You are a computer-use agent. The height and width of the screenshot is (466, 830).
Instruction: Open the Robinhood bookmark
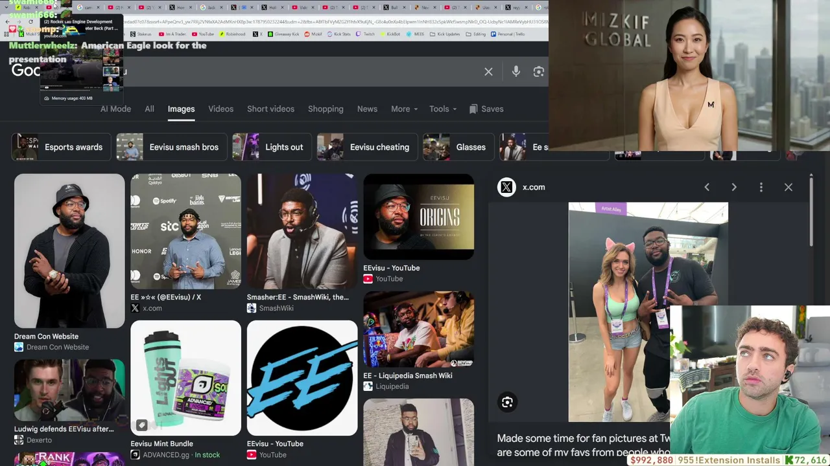coord(233,34)
